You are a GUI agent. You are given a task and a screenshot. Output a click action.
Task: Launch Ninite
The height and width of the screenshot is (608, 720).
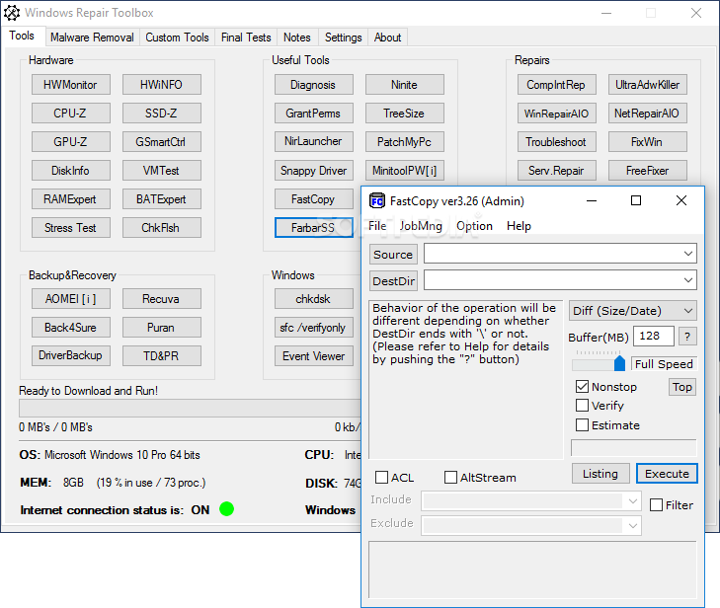[x=405, y=85]
